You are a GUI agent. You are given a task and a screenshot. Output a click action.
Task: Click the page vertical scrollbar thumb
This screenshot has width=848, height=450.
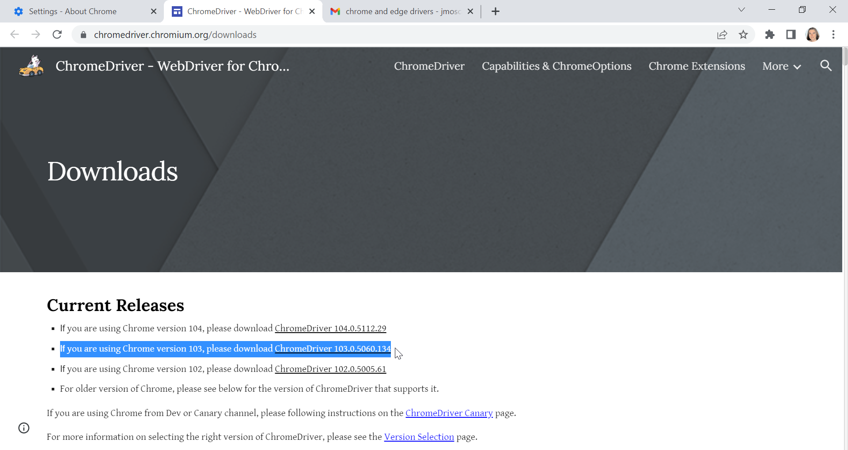tap(845, 56)
